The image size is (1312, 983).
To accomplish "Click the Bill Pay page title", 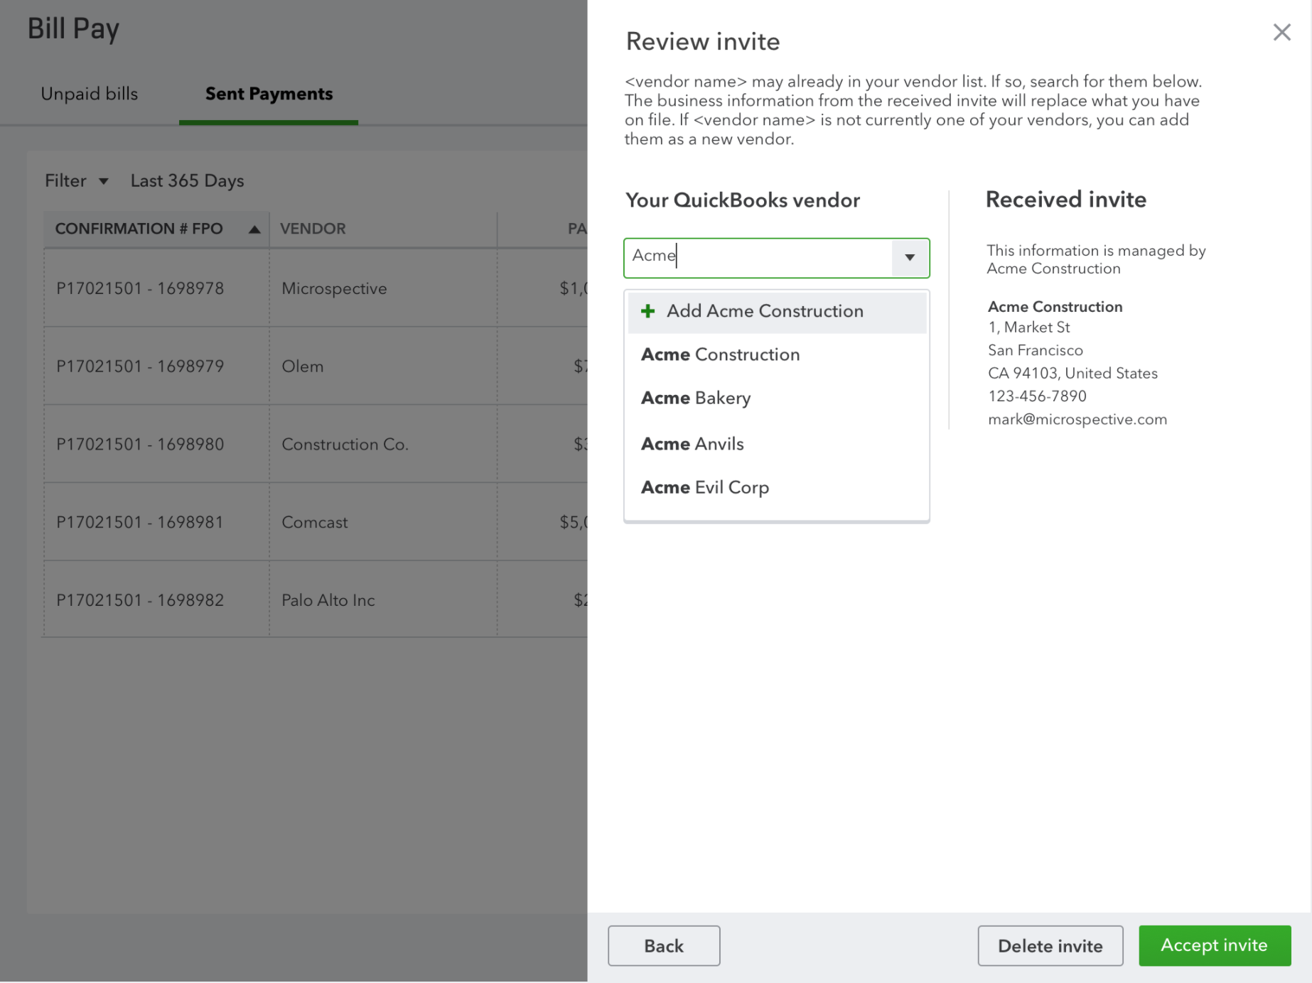I will [73, 29].
